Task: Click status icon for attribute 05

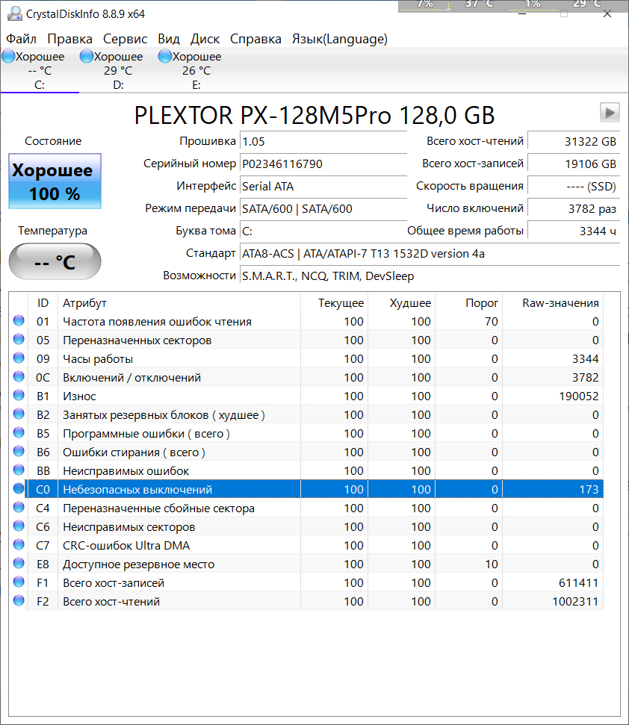Action: coord(19,339)
